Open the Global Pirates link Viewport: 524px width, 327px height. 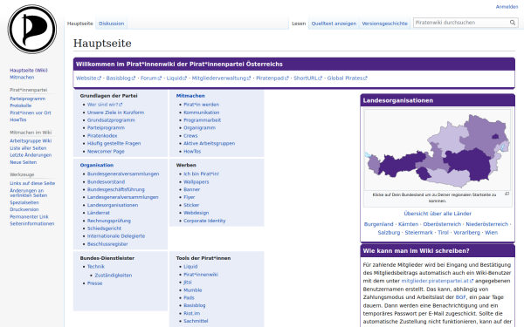347,78
